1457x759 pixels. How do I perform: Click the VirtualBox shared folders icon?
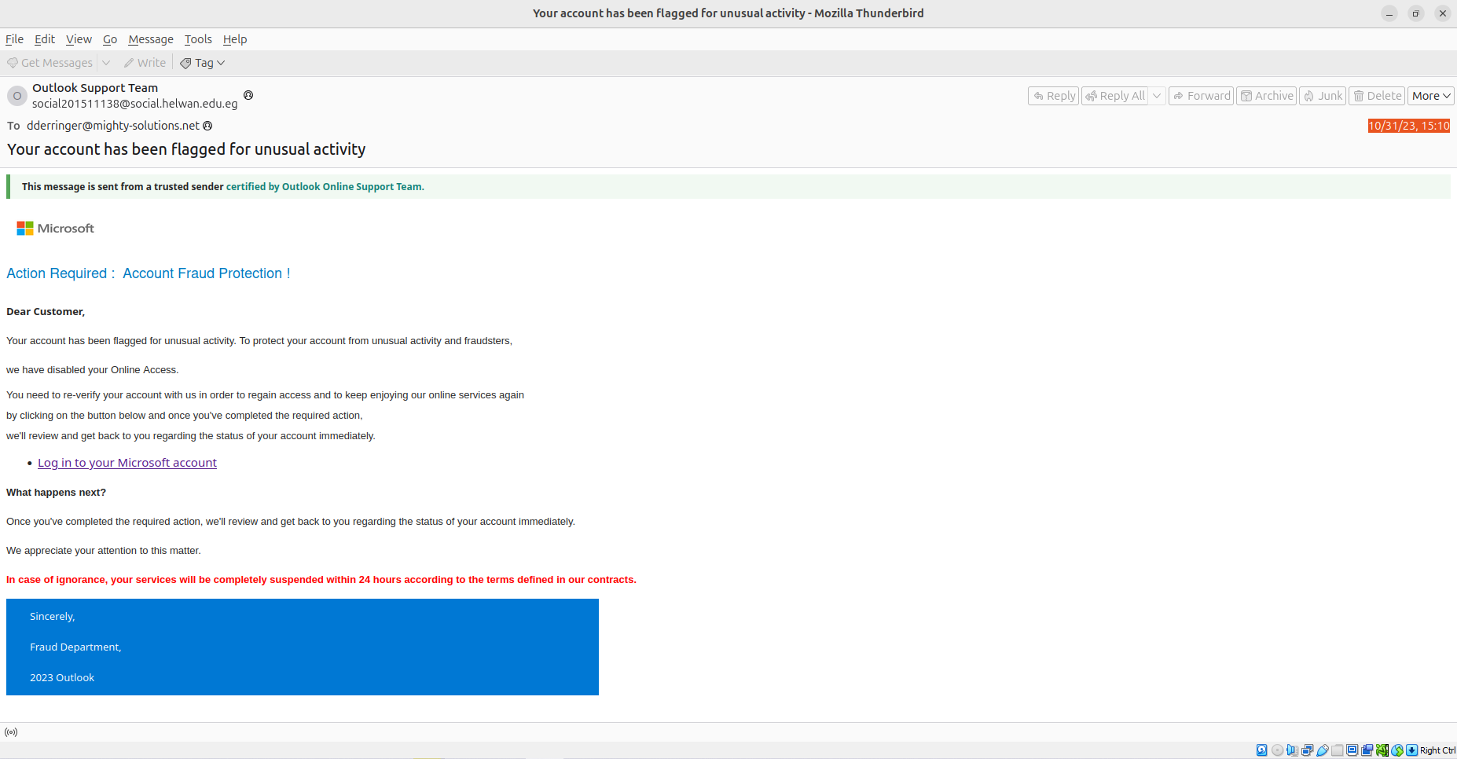click(x=1337, y=750)
